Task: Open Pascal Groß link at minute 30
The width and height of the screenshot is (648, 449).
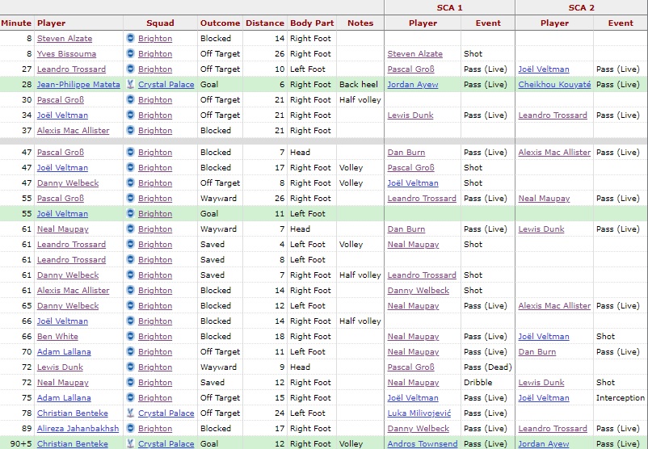Action: coord(61,99)
